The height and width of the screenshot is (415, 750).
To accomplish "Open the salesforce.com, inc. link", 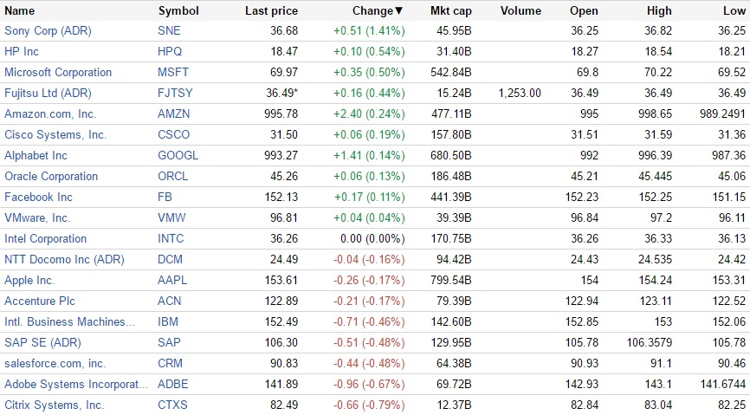I will tap(55, 364).
